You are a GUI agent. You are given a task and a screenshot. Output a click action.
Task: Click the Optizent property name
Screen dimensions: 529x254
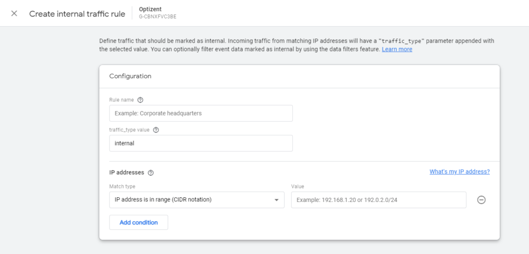pyautogui.click(x=151, y=9)
